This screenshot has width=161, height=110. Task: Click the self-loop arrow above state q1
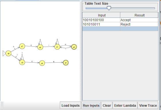pos(57,42)
